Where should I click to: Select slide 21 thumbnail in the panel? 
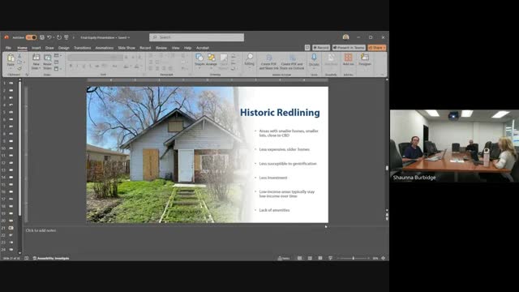coord(11,228)
